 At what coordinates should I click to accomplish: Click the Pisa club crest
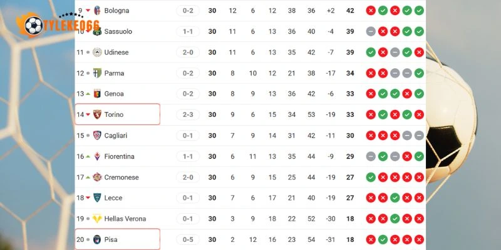(97, 239)
